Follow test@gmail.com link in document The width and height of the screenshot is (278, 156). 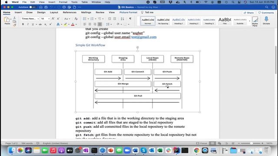144,37
